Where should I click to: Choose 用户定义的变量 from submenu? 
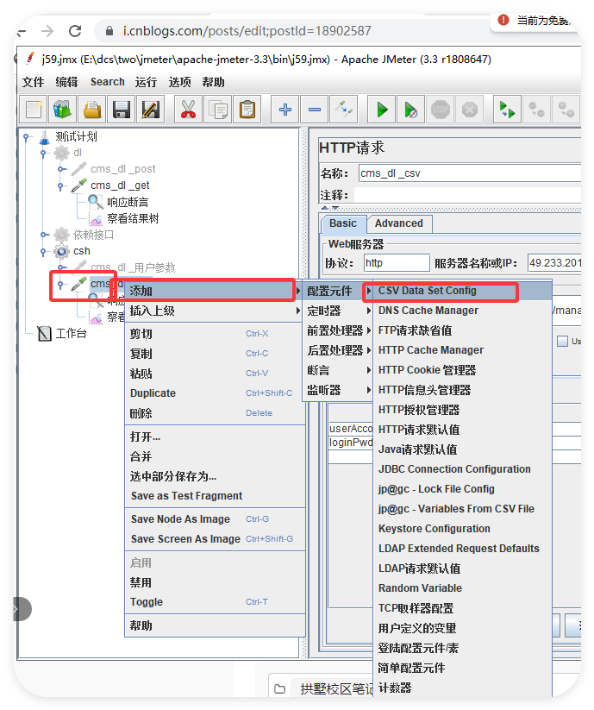pyautogui.click(x=462, y=628)
